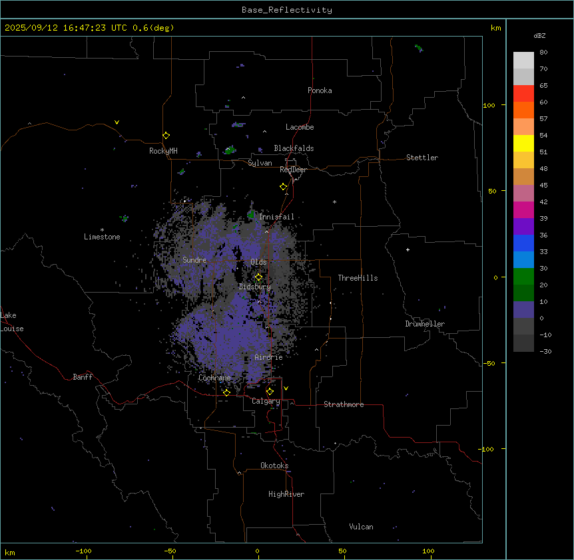Select the slate purple 0-10 dBZ swatch
Image resolution: width=574 pixels, height=560 pixels.
click(x=523, y=310)
